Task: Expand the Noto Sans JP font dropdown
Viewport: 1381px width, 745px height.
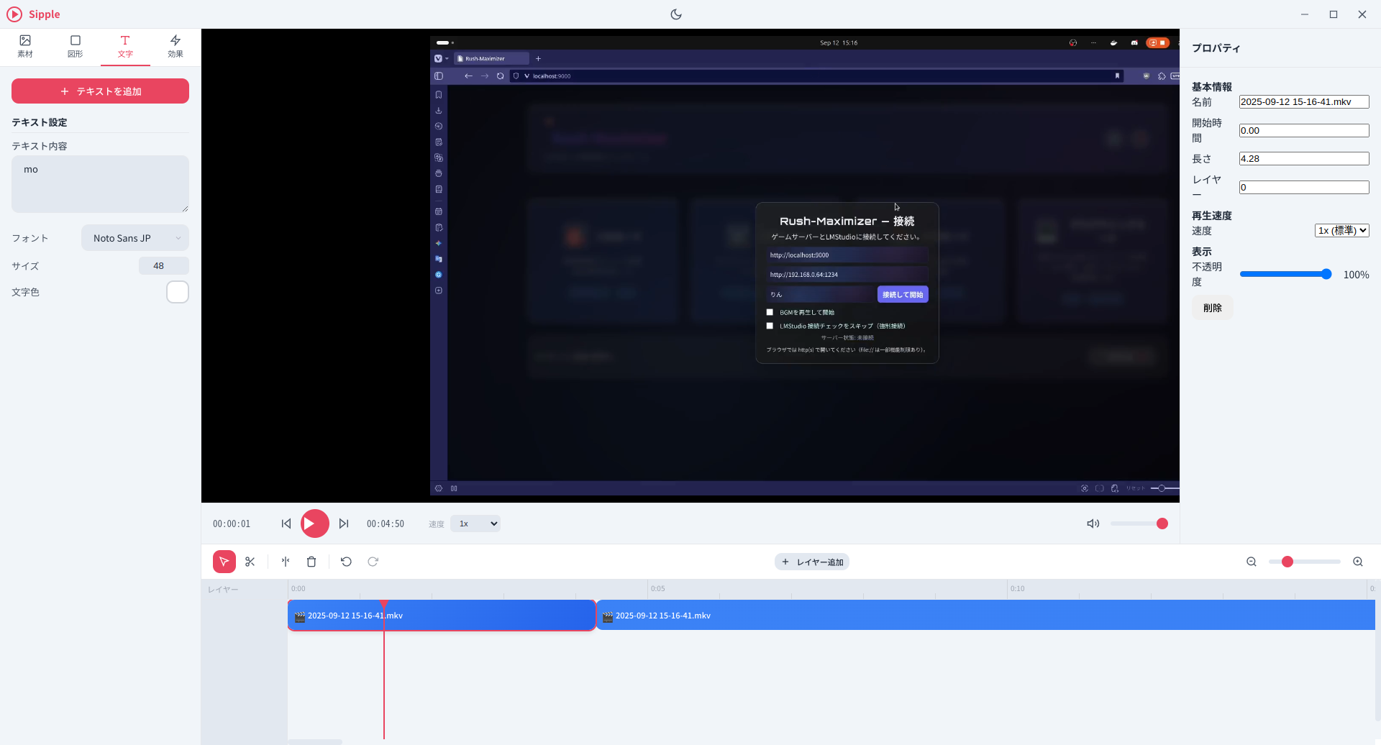Action: (x=135, y=238)
